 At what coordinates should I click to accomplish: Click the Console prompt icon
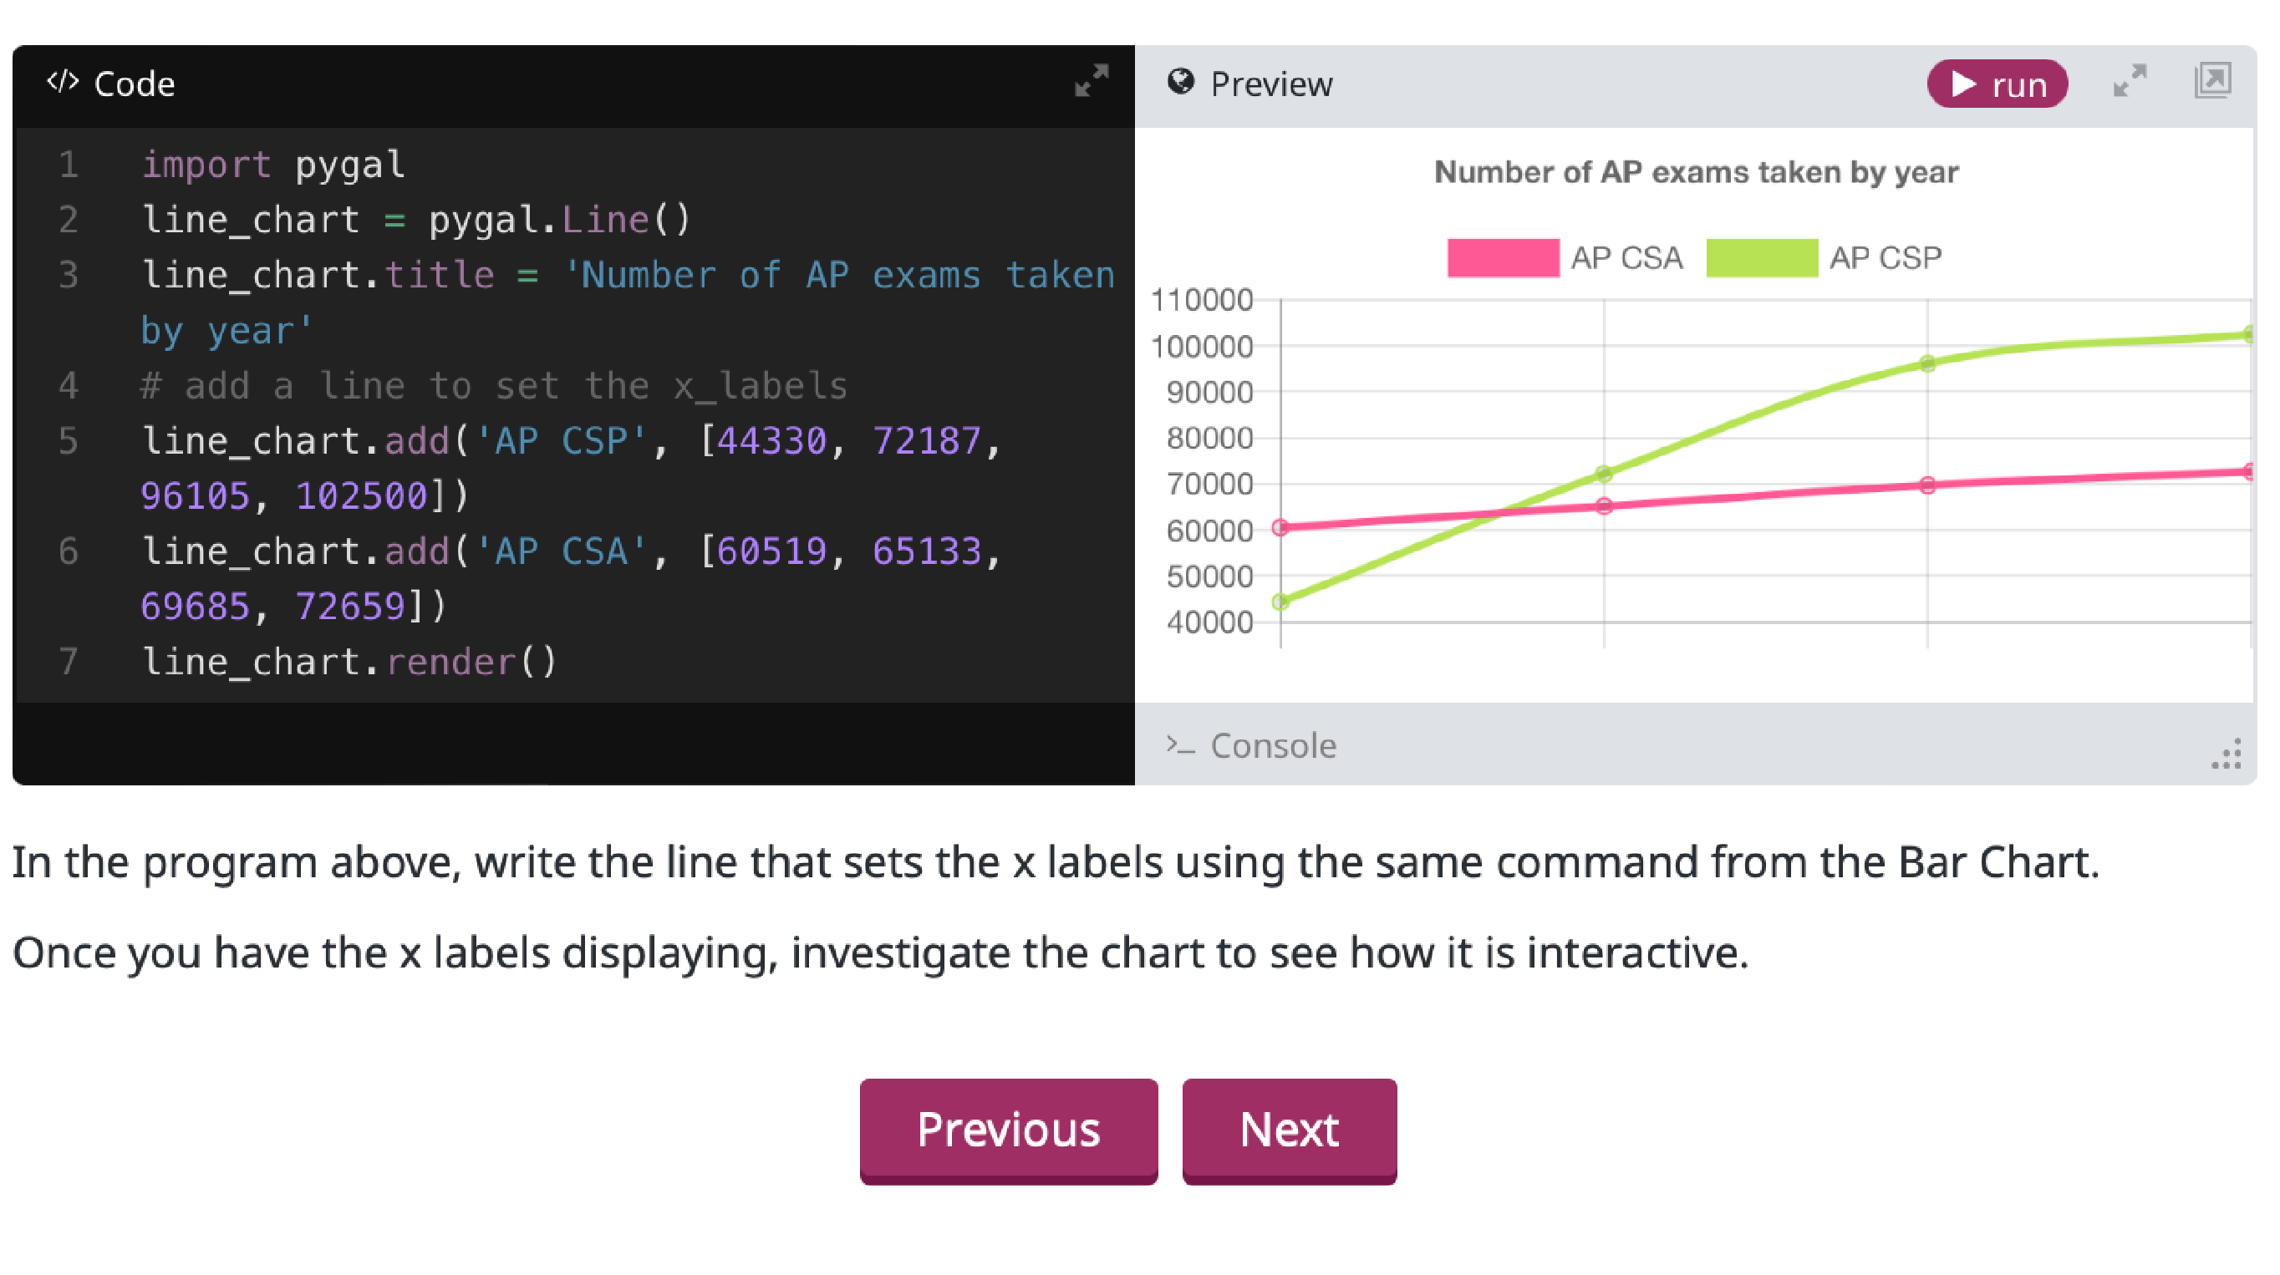[1180, 745]
